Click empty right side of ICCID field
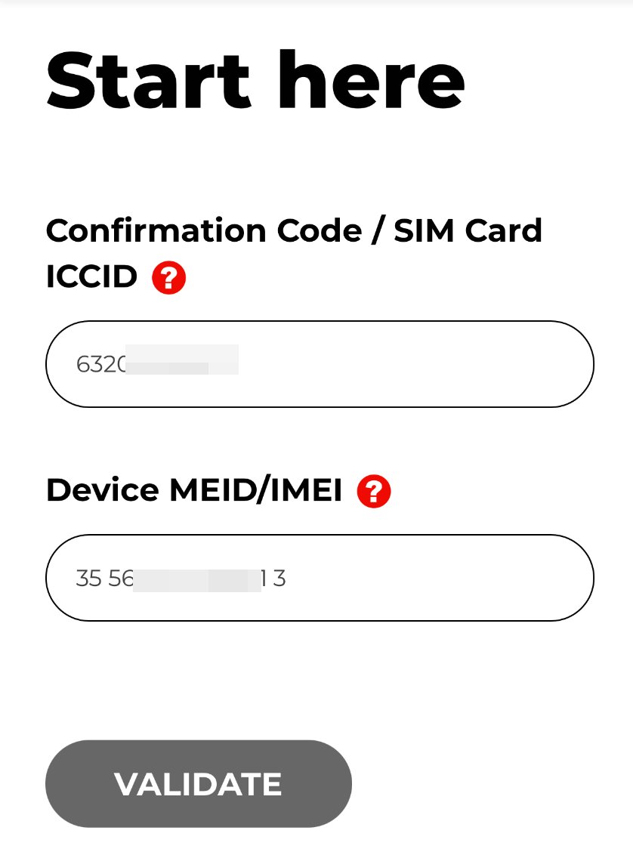Viewport: 633px width, 849px height. tap(417, 364)
